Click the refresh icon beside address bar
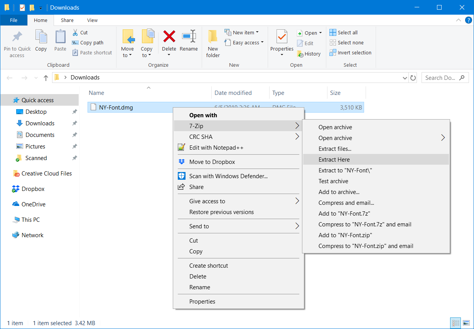474x329 pixels. point(413,78)
